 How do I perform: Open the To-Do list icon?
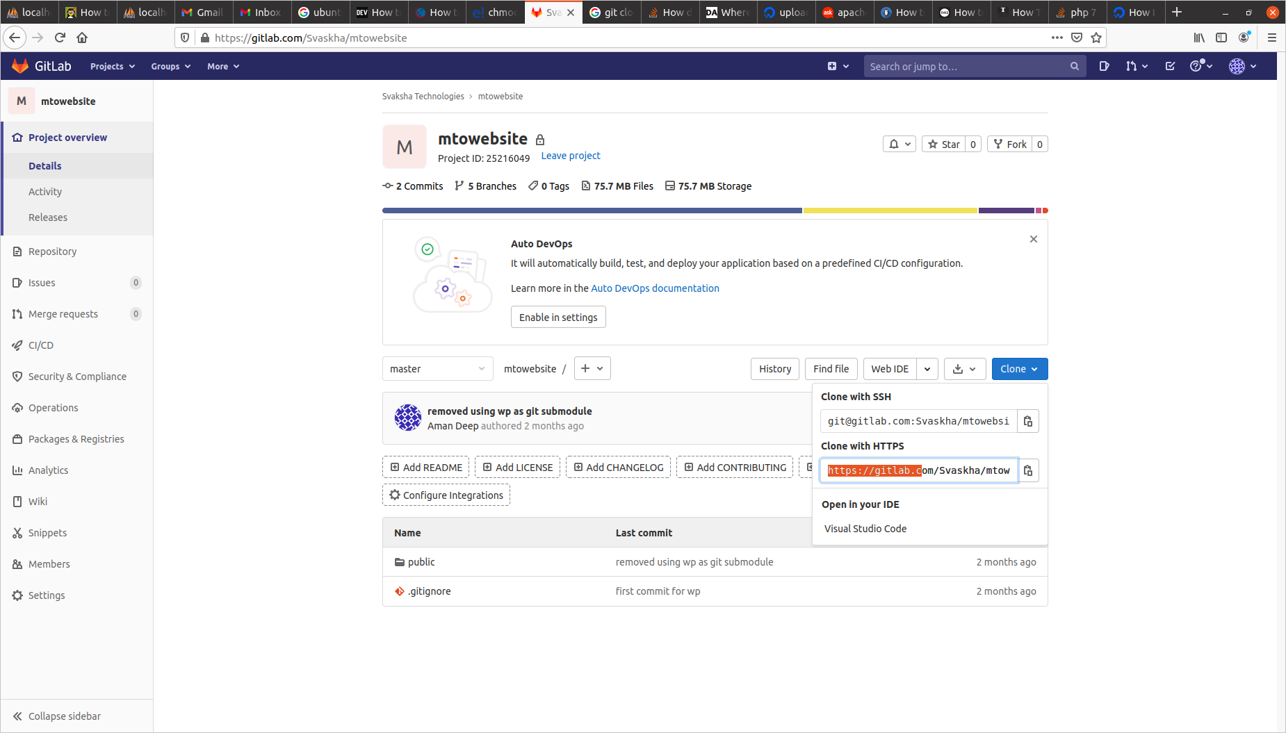point(1171,66)
